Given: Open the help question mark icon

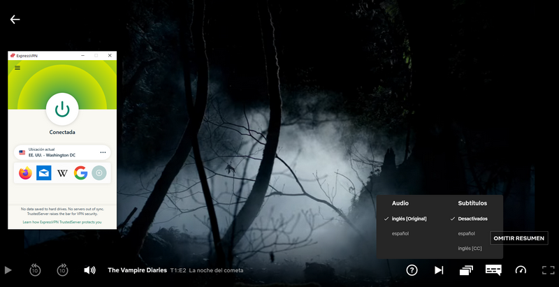Looking at the screenshot, I should pyautogui.click(x=412, y=270).
